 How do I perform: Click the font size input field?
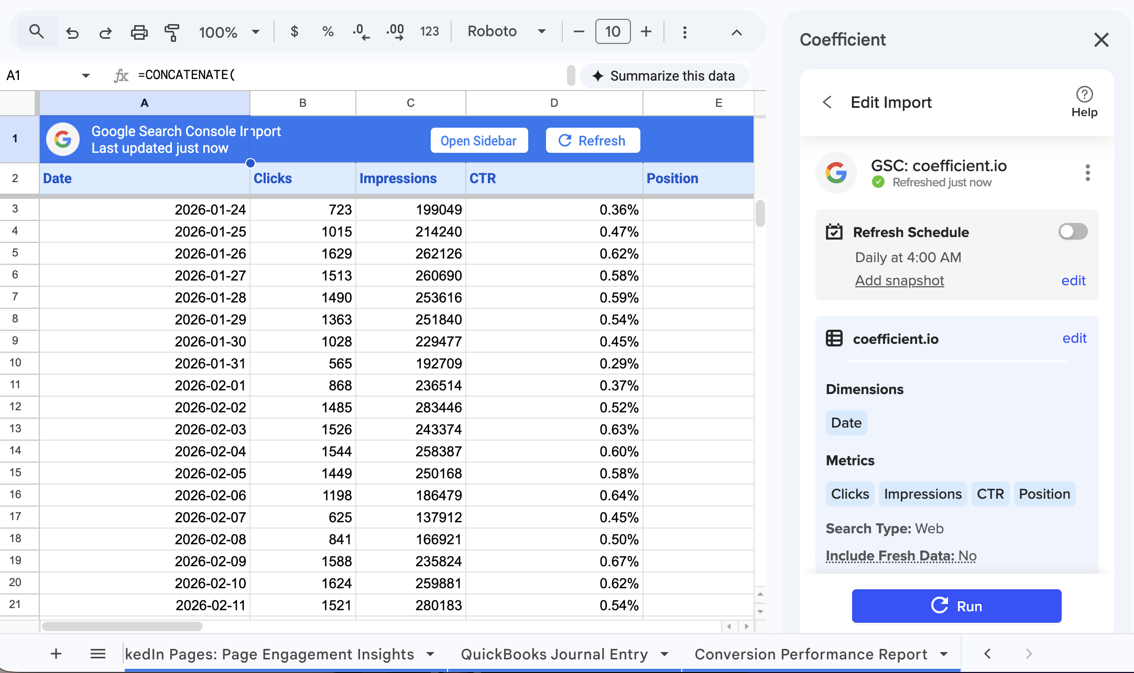tap(613, 32)
